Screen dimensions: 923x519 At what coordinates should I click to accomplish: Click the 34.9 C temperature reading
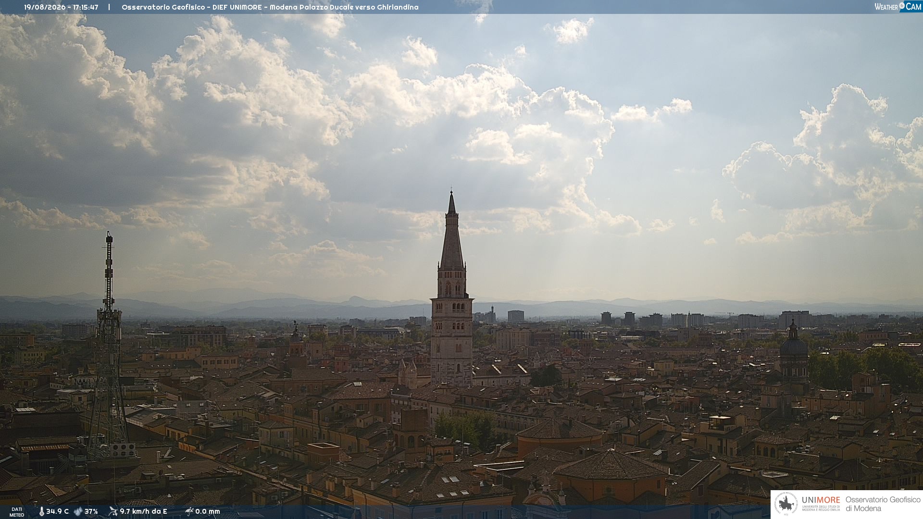click(57, 511)
